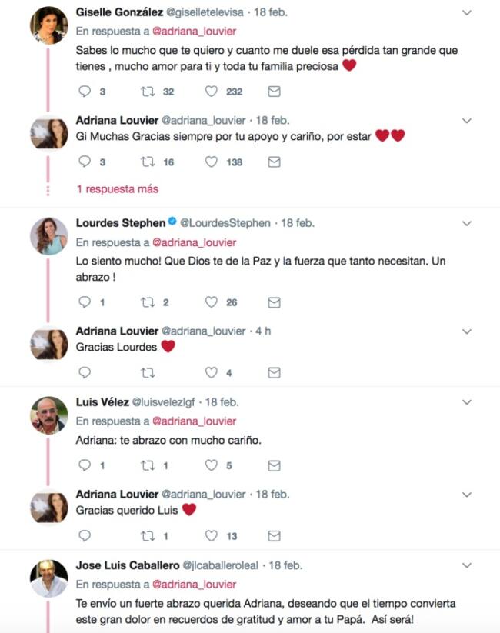This screenshot has height=633, width=500.
Task: Message icon on 'Gracias Lourdes' tweet
Action: point(273,373)
